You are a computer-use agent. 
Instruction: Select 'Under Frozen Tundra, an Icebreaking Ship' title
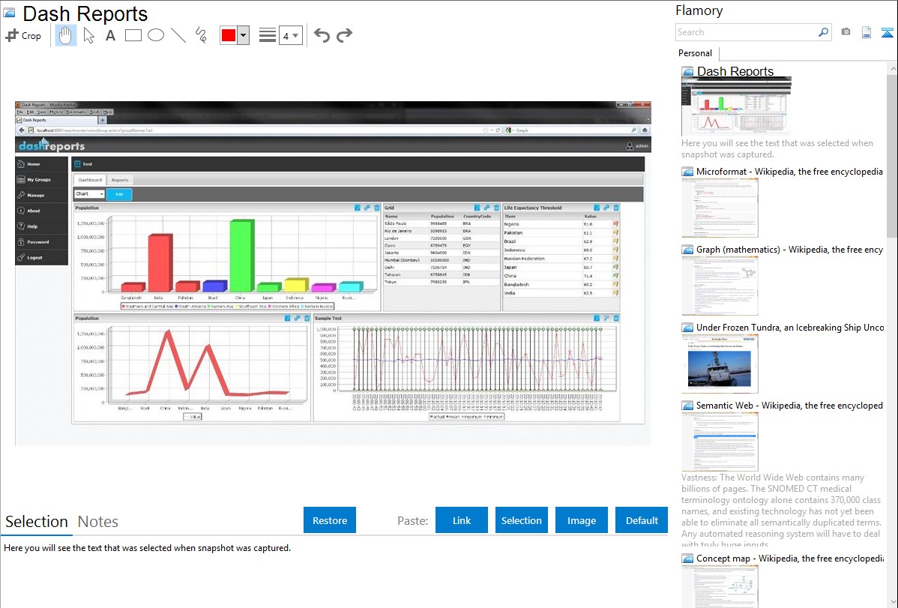point(790,328)
